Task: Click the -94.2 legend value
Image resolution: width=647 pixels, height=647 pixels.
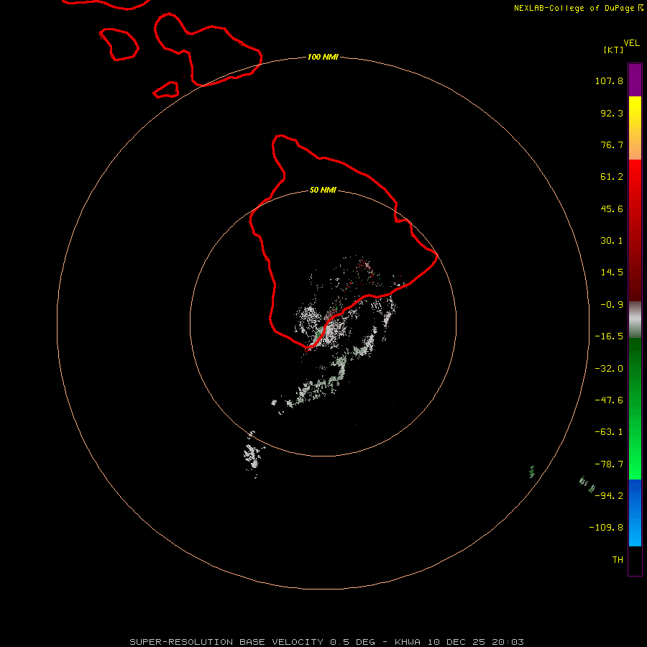Action: coord(609,496)
